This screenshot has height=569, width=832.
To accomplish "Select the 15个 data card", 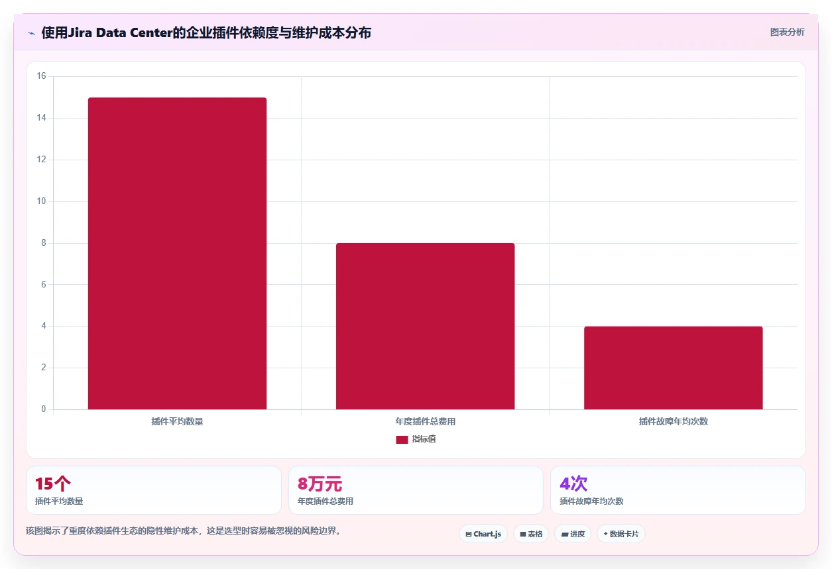I will click(x=154, y=490).
